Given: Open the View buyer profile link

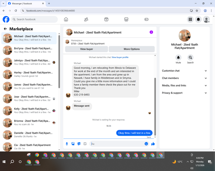Looking at the screenshot, I should (x=120, y=57).
